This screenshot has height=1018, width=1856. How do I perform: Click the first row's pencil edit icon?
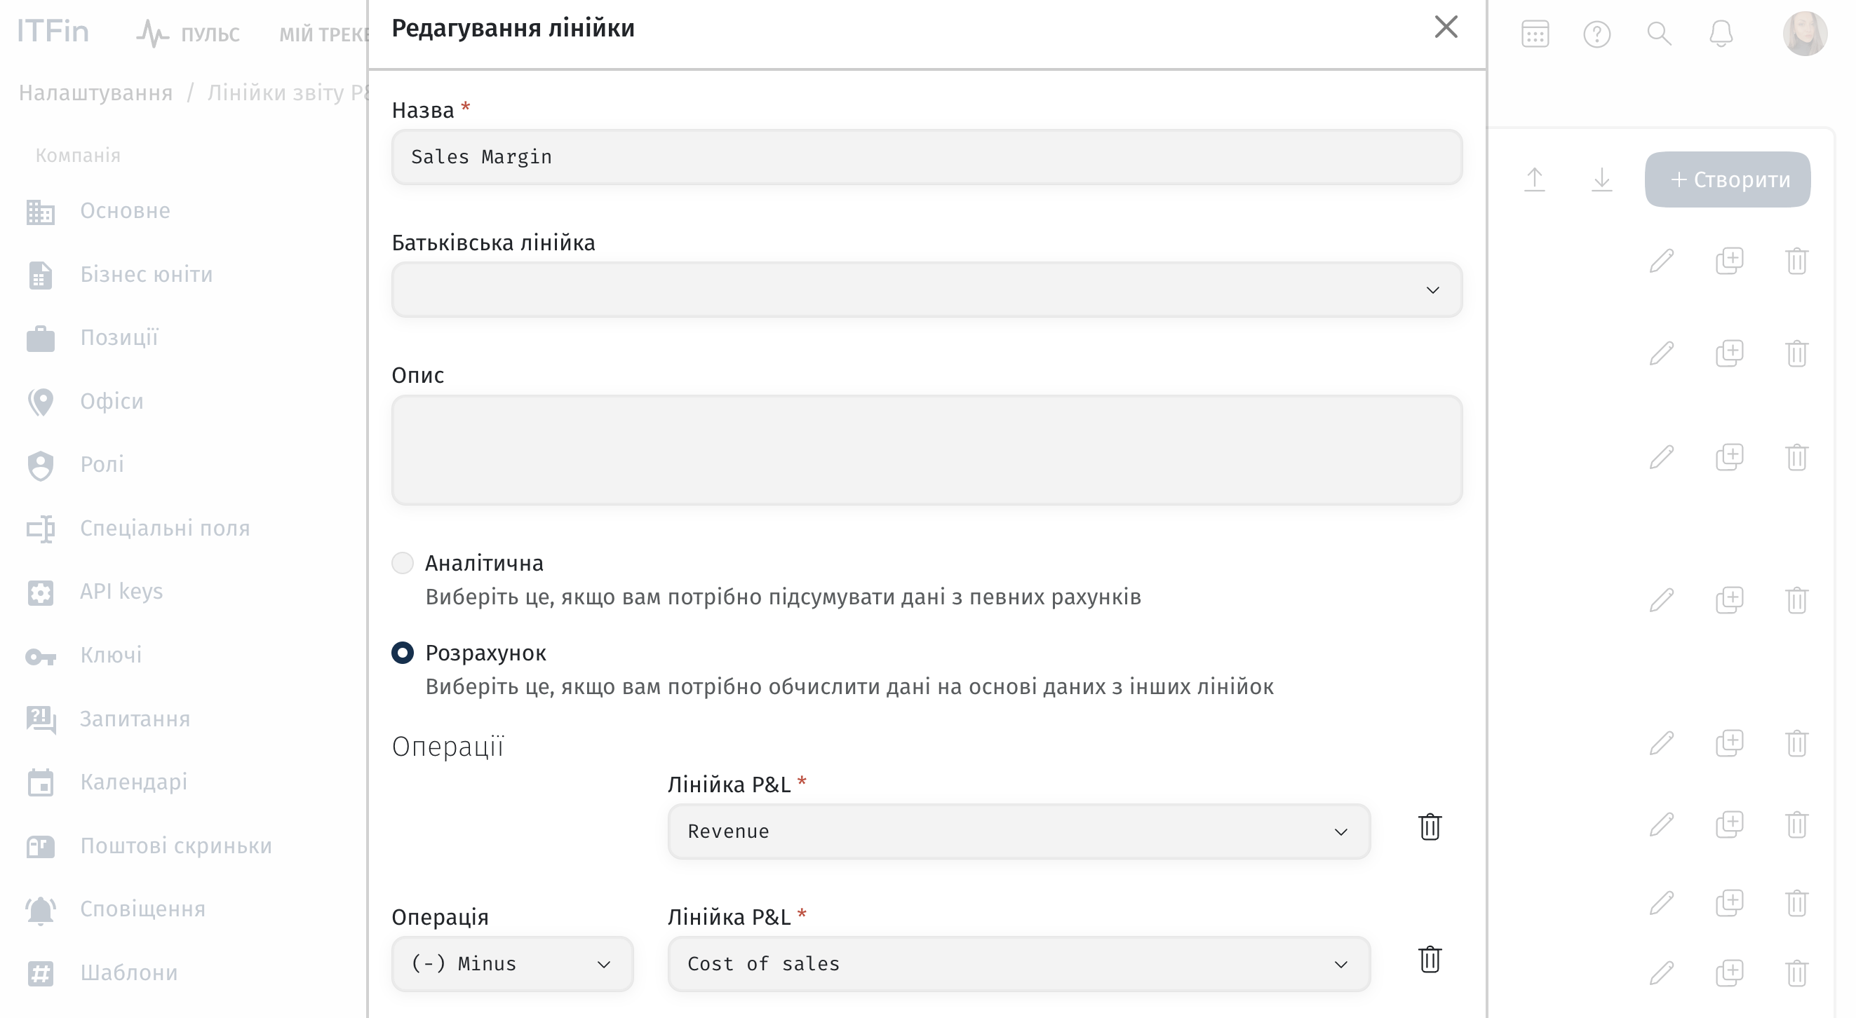pos(1662,261)
